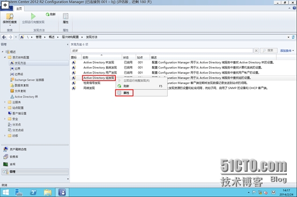The width and height of the screenshot is (297, 197).
Task: Select the Home ribbon tab
Action: (x=19, y=9)
